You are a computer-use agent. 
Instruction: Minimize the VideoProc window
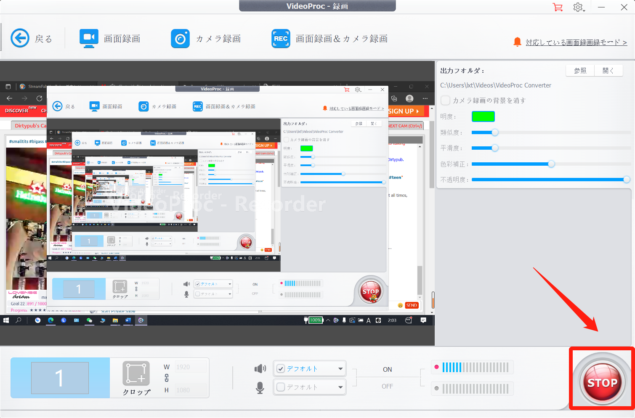pos(601,7)
